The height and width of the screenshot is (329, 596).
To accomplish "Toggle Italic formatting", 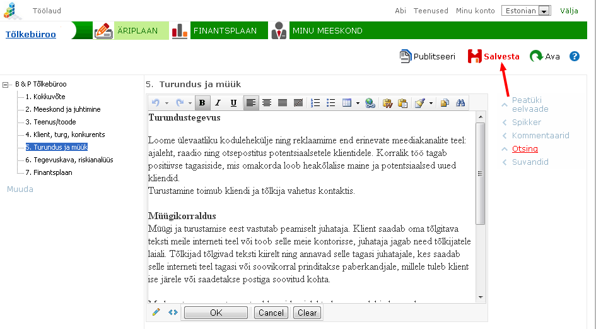I will (x=218, y=103).
